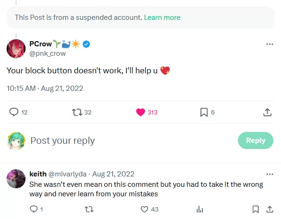Open more options for PCrow's post
Viewport: 281px width, 219px height.
point(270,44)
